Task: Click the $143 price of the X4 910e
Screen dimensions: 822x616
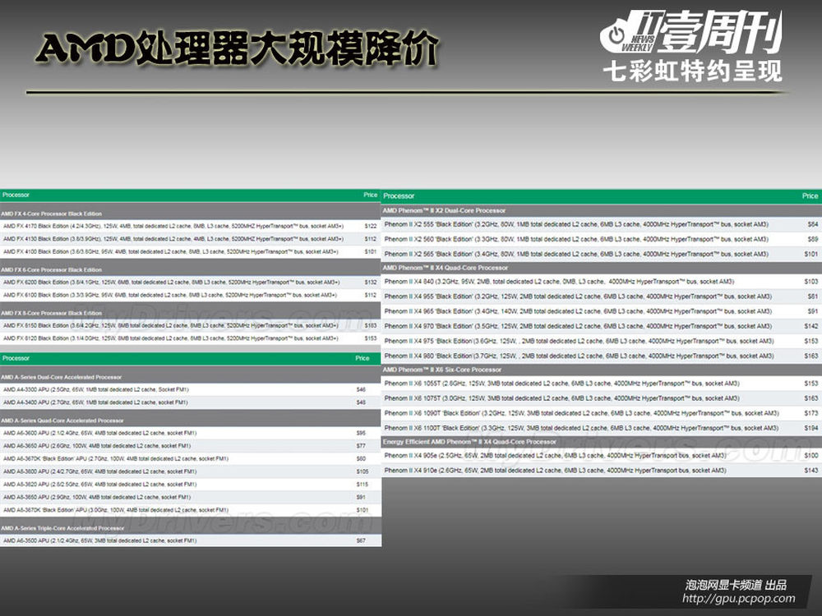Action: (811, 471)
